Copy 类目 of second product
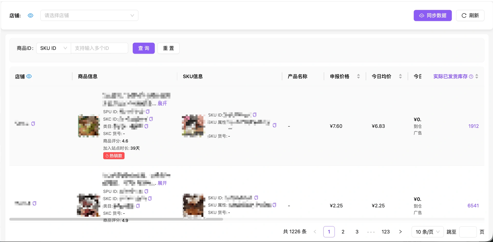 coord(138,206)
